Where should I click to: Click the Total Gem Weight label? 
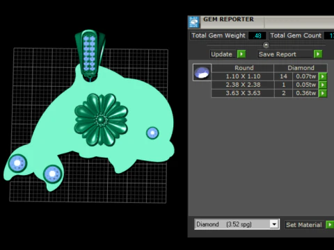(x=218, y=35)
